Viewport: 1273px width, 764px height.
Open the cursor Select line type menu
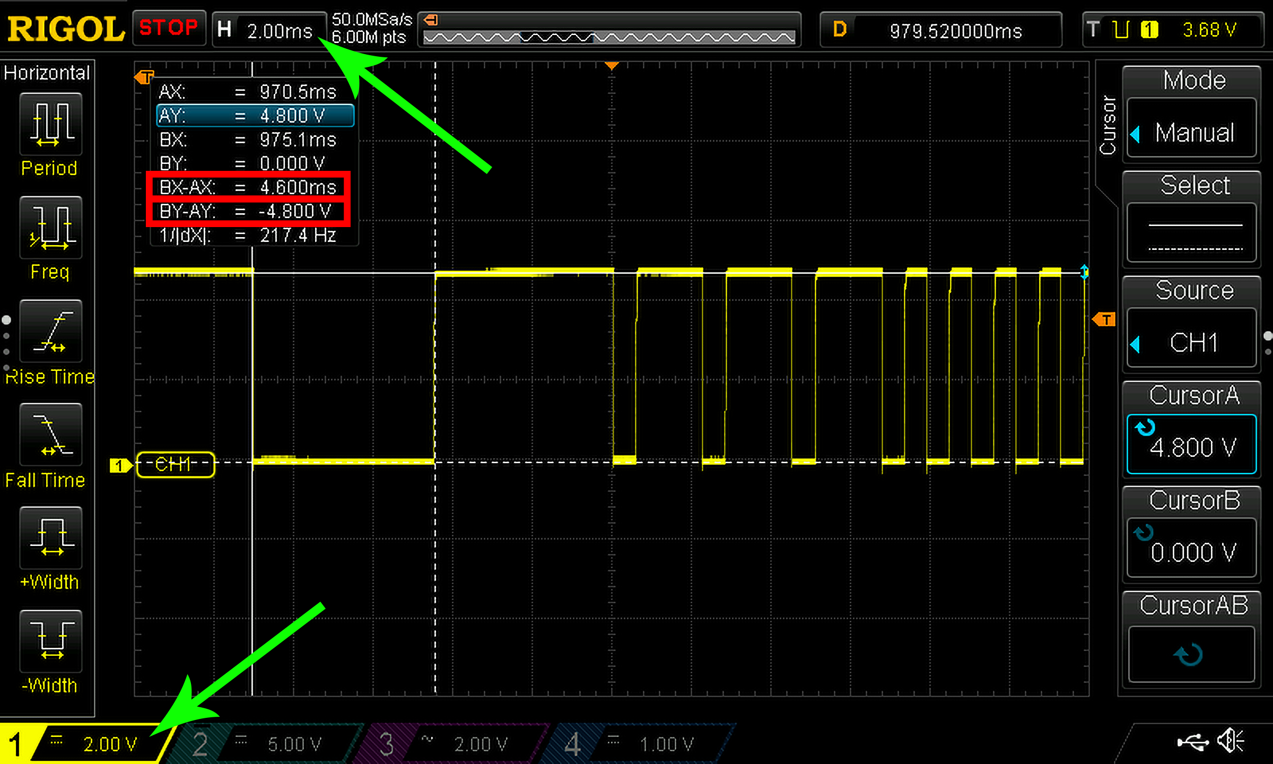pos(1191,232)
